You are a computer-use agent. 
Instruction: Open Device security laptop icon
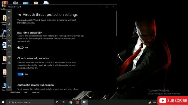(9, 52)
